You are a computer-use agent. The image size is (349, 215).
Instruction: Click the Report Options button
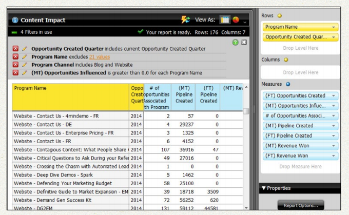[300, 206]
